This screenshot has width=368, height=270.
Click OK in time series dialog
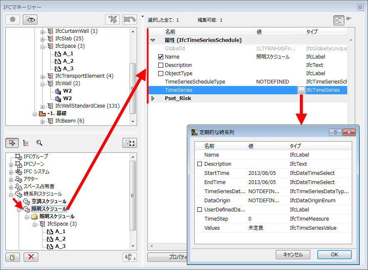[334, 255]
